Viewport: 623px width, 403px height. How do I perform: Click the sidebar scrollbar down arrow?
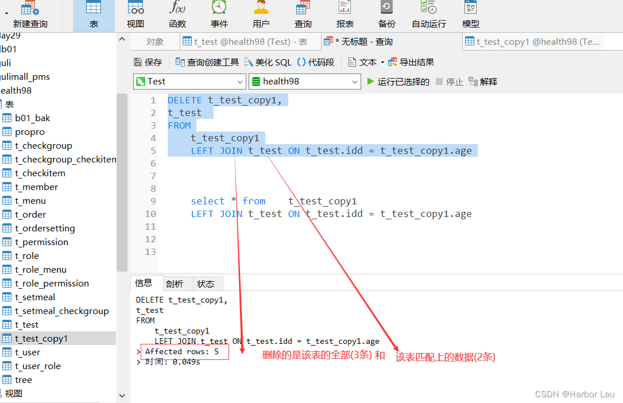[122, 396]
